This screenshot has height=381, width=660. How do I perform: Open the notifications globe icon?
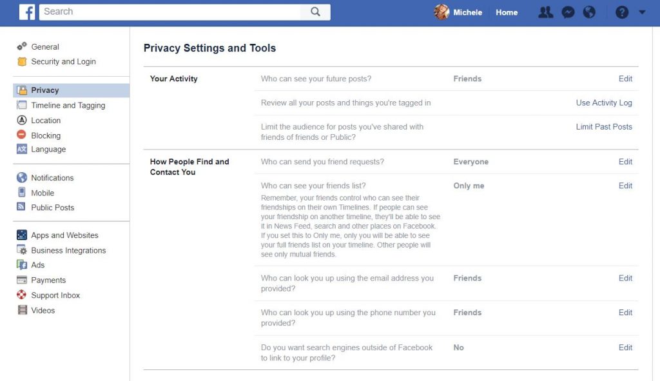coord(589,12)
